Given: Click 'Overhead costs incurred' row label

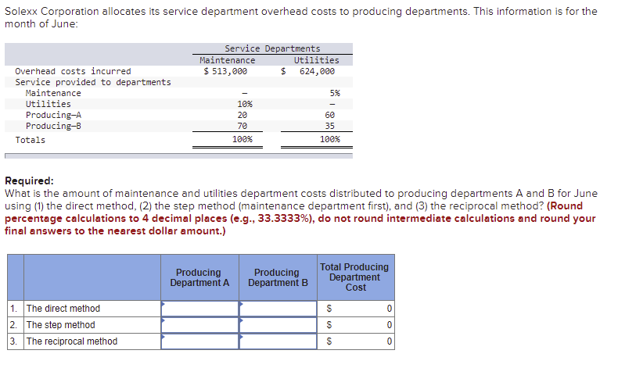Looking at the screenshot, I should tap(73, 71).
